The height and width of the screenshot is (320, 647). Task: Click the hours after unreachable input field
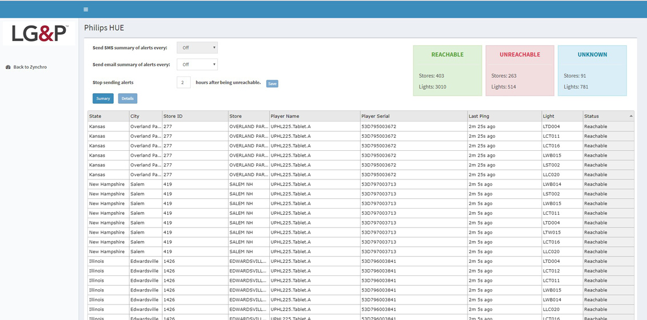(x=183, y=82)
